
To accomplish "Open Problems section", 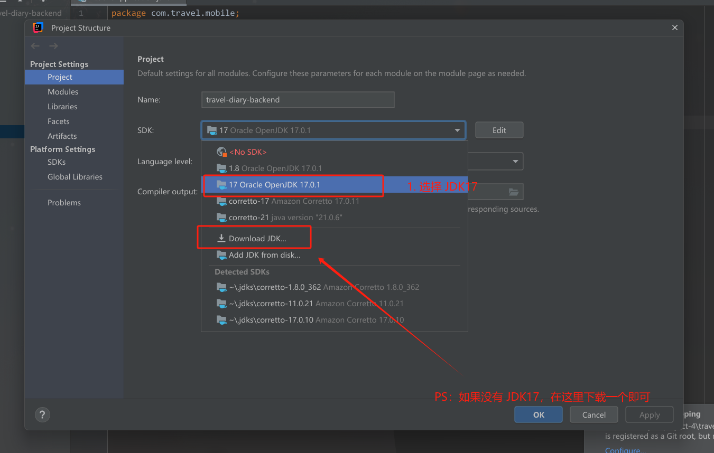I will [x=74, y=203].
